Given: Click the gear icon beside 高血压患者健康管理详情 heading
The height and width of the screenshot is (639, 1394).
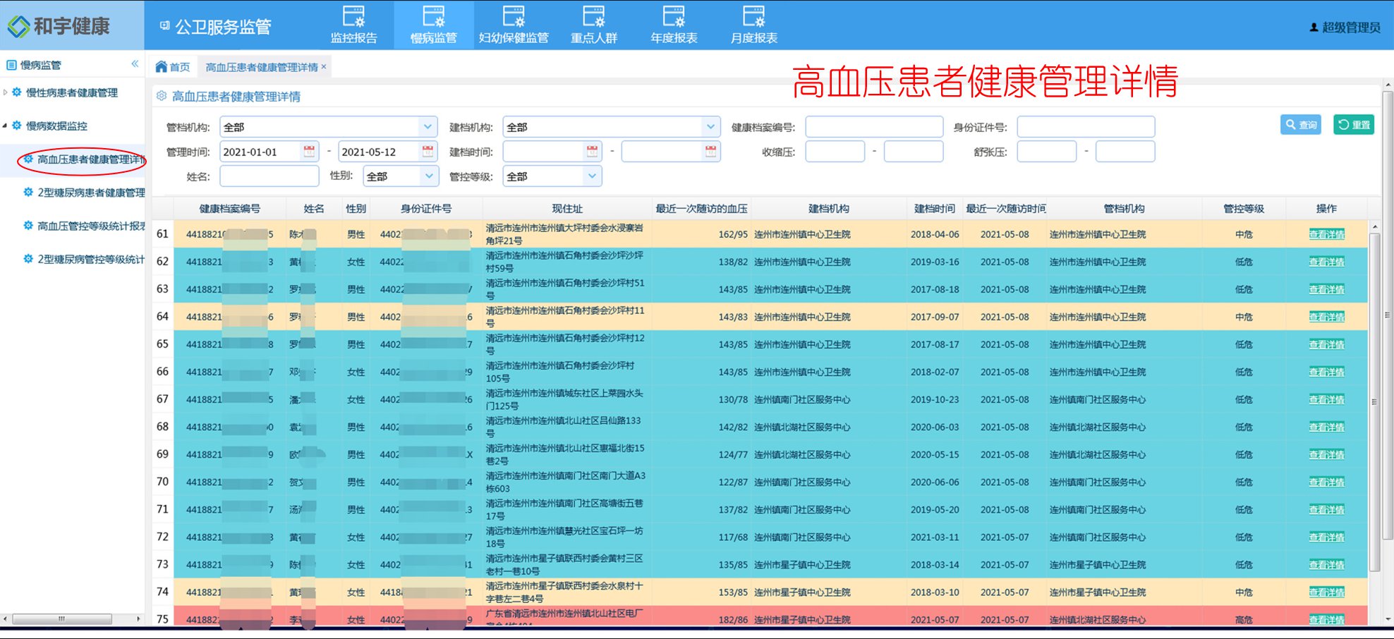Looking at the screenshot, I should pos(161,96).
